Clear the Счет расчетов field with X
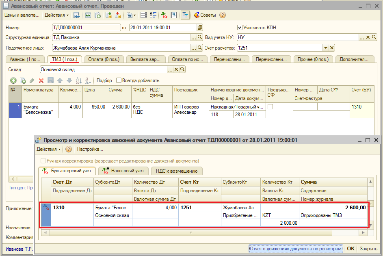 point(332,48)
